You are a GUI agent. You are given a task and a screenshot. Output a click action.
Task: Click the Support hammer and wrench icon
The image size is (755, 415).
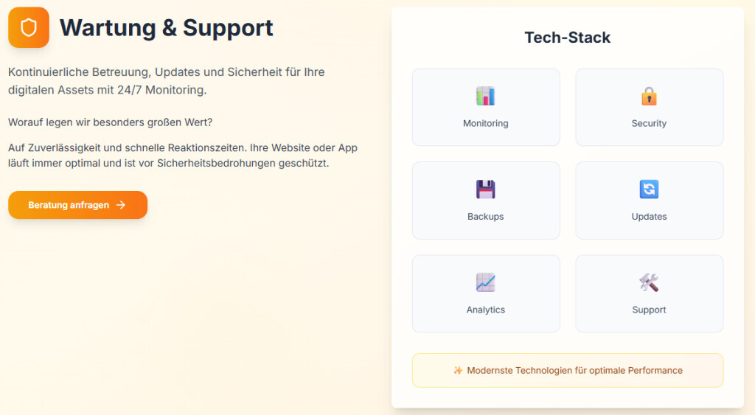[x=649, y=282]
